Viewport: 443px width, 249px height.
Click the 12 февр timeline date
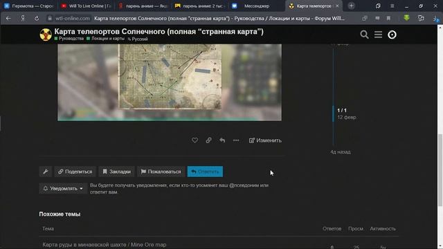347,117
